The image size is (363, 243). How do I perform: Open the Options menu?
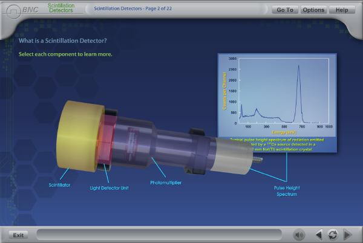313,10
